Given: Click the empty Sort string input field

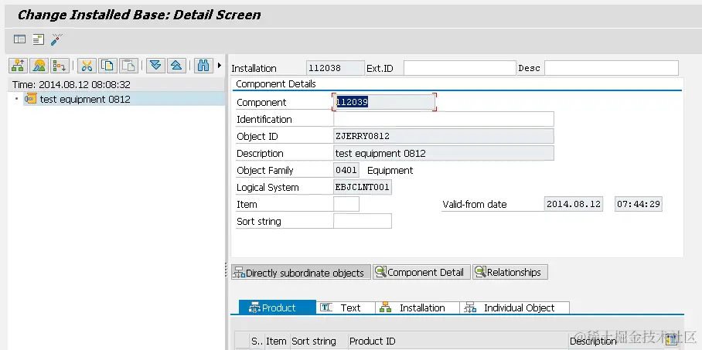Looking at the screenshot, I should (x=363, y=221).
